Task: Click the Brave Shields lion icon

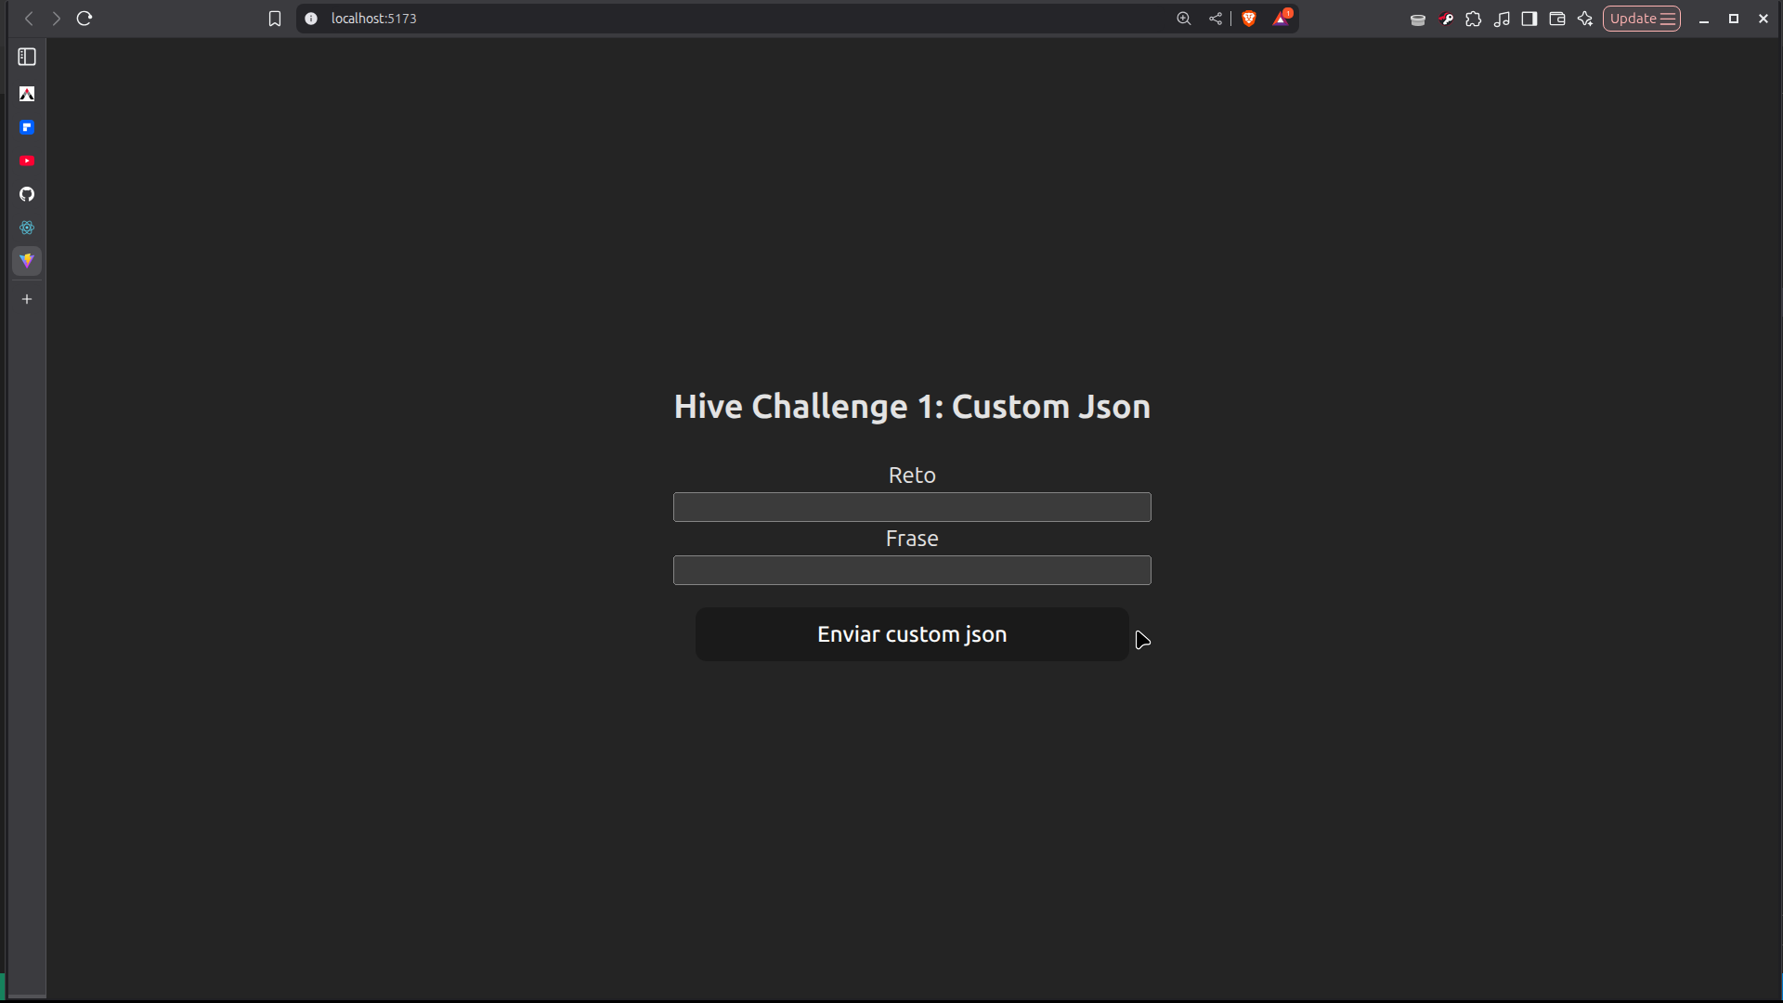Action: [1249, 19]
